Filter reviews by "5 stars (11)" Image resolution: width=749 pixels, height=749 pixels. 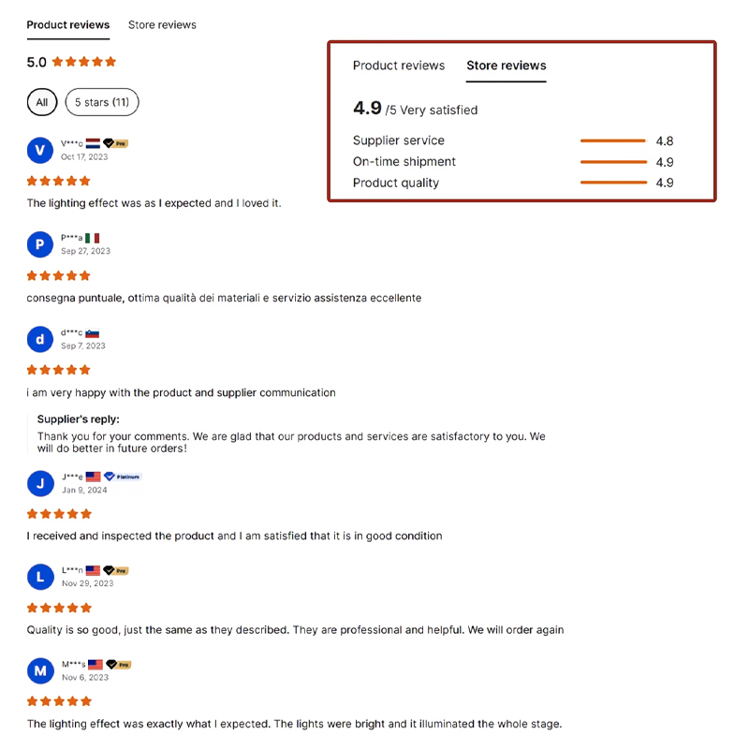click(x=102, y=102)
